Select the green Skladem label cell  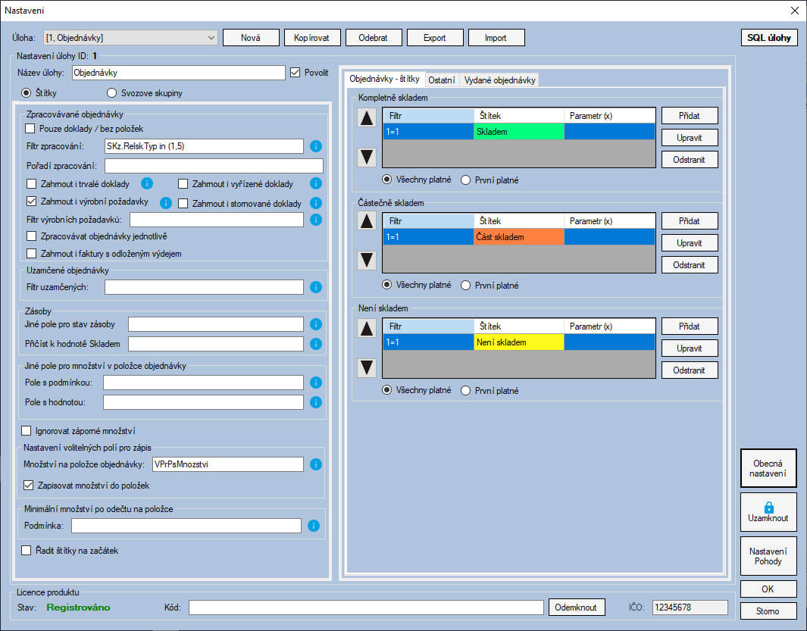(x=518, y=132)
